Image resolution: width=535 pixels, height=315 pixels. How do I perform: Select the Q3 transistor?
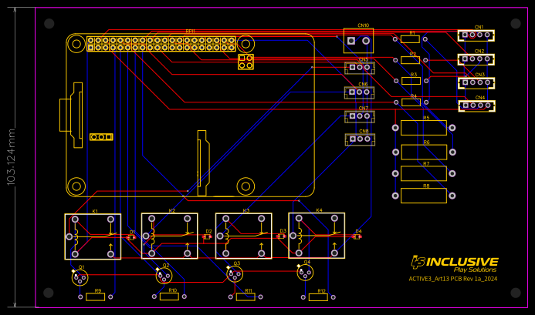point(235,273)
